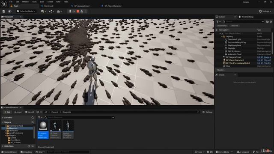Open Edit BP_PlayerCharacter link in Outliner
The height and width of the screenshot is (154, 274).
pyautogui.click(x=264, y=60)
